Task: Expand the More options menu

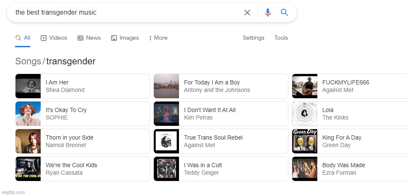Action: tap(158, 38)
